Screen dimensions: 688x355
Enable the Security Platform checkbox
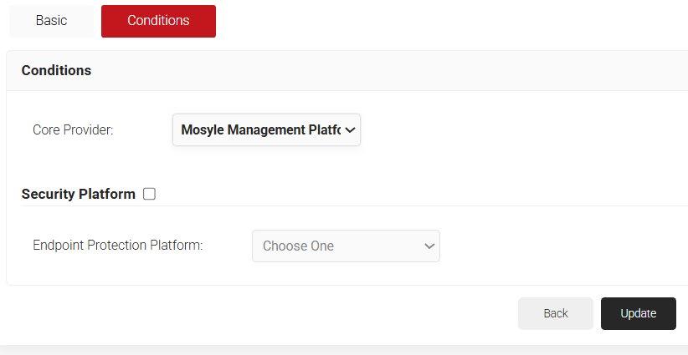149,194
